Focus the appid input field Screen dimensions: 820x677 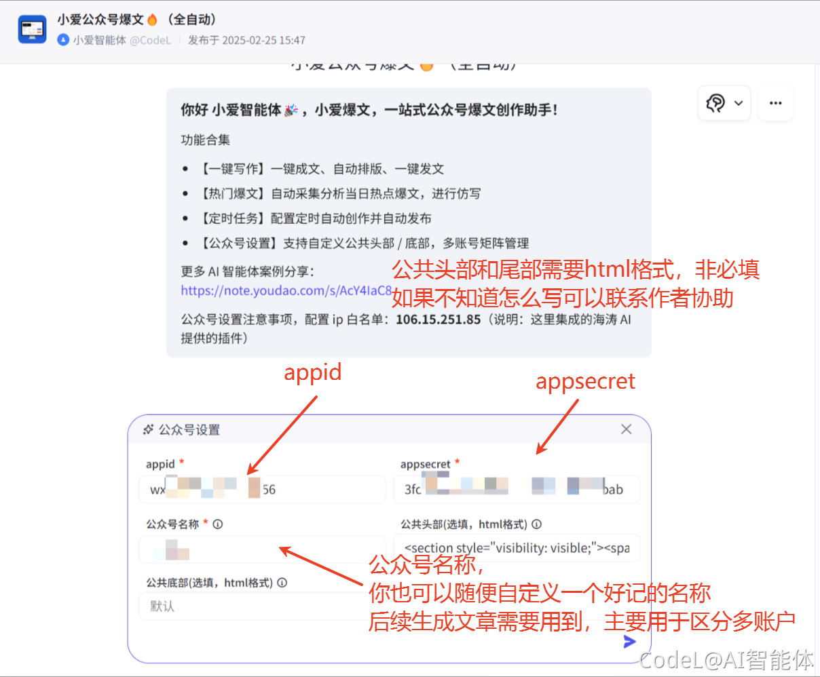point(262,489)
